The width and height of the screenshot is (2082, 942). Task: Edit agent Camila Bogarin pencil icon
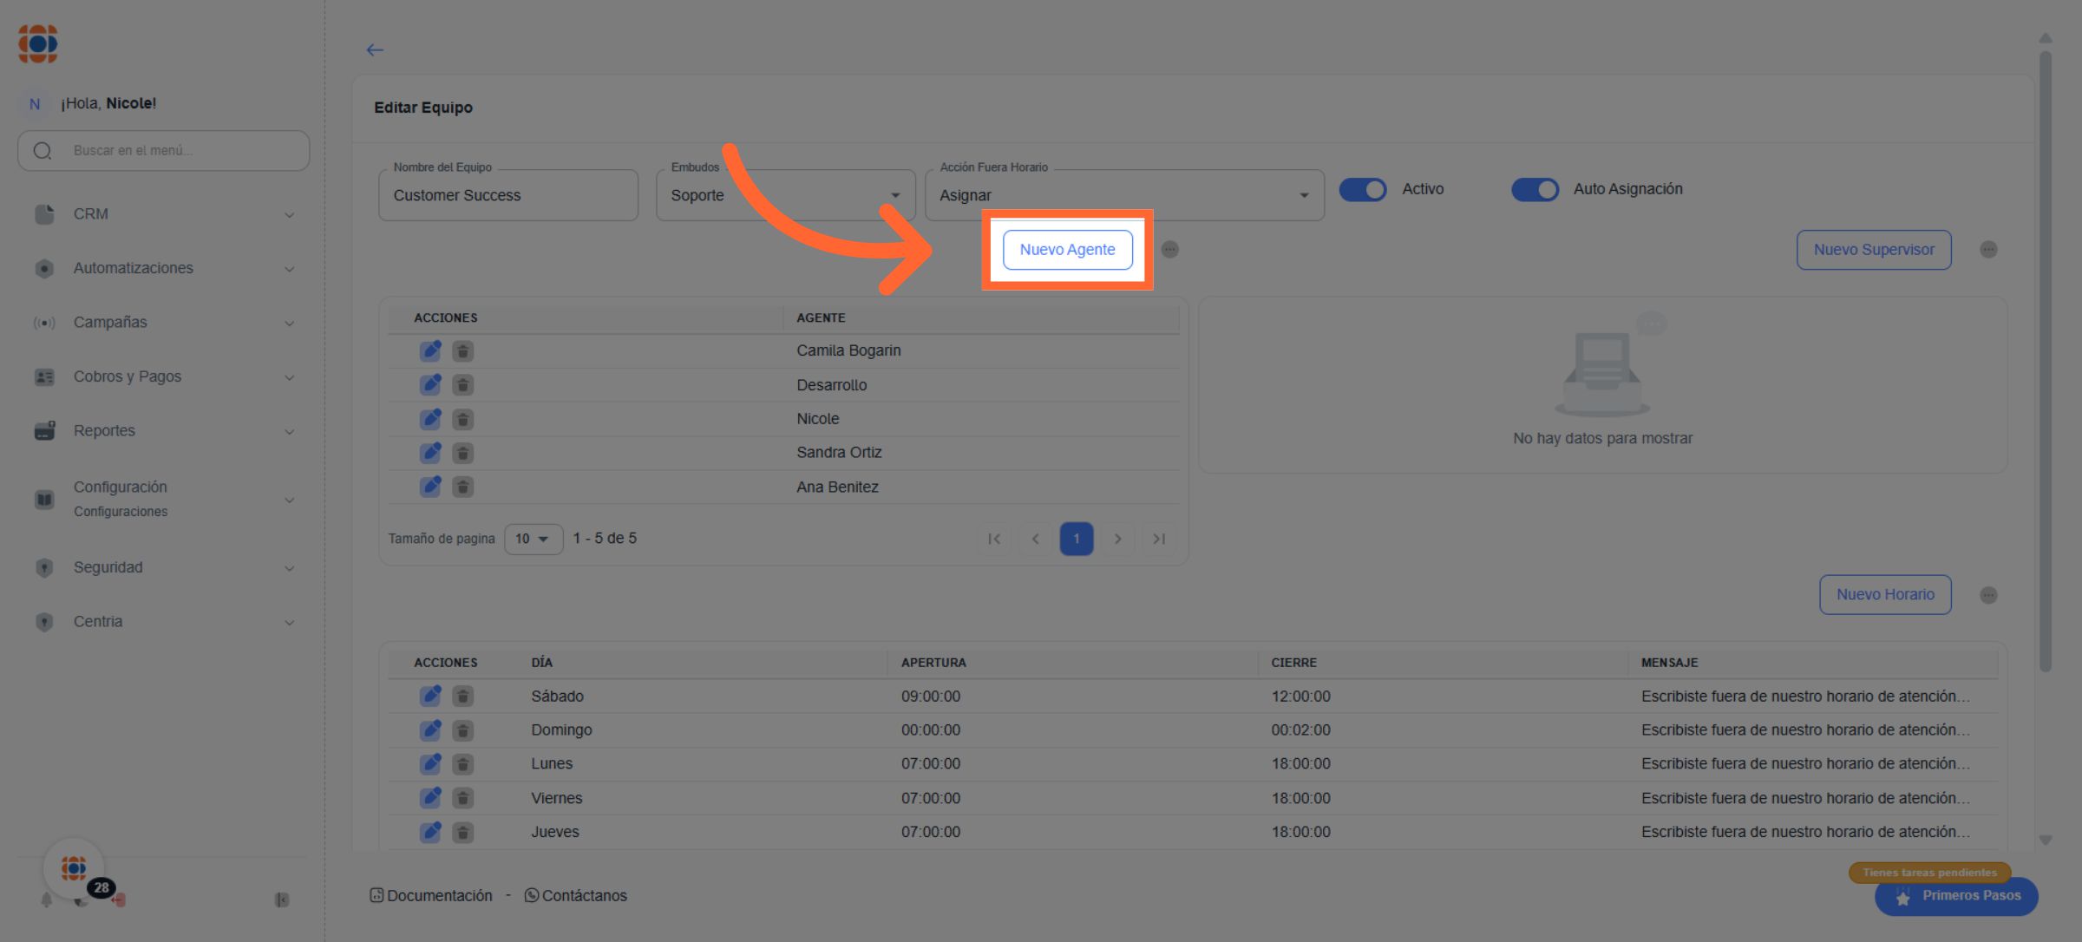[430, 351]
